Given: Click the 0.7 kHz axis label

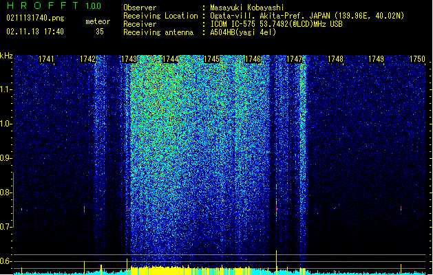Looking at the screenshot, I should [6, 227].
